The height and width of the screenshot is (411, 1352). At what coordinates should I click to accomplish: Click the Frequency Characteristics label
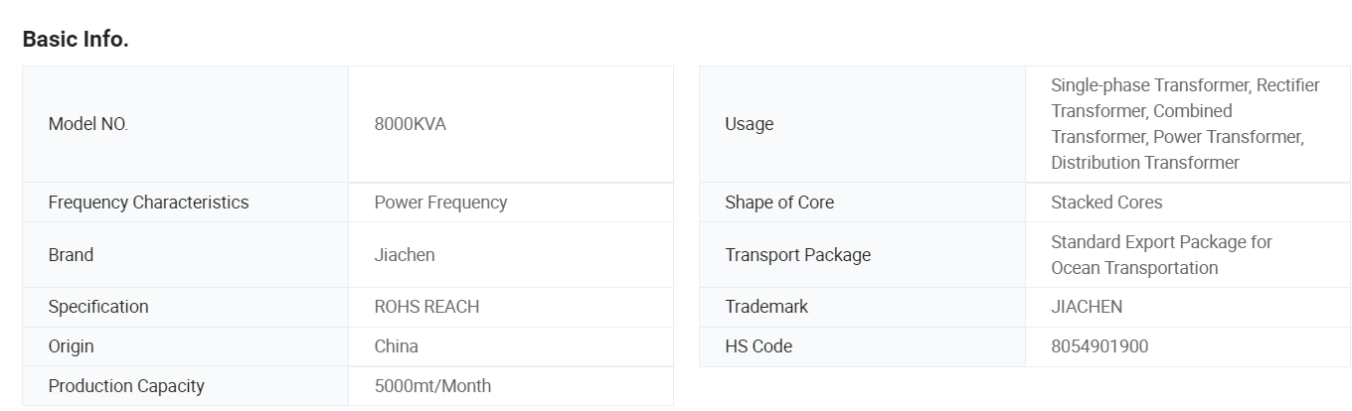(x=148, y=203)
